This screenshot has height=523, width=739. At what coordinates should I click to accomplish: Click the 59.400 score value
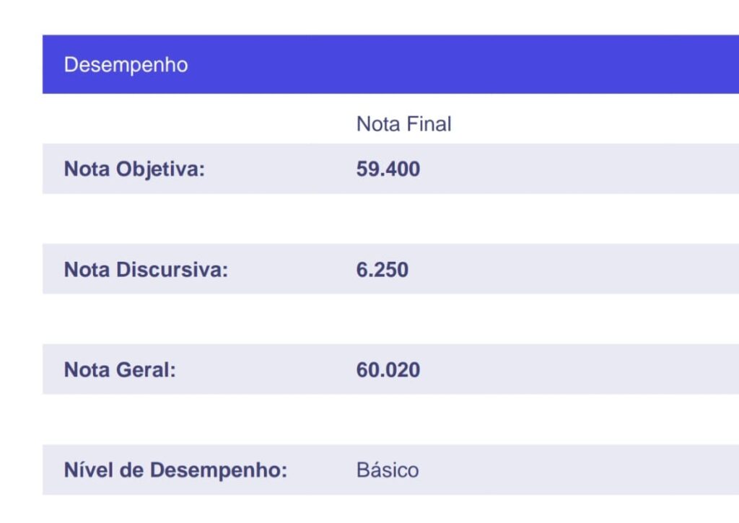click(x=388, y=170)
